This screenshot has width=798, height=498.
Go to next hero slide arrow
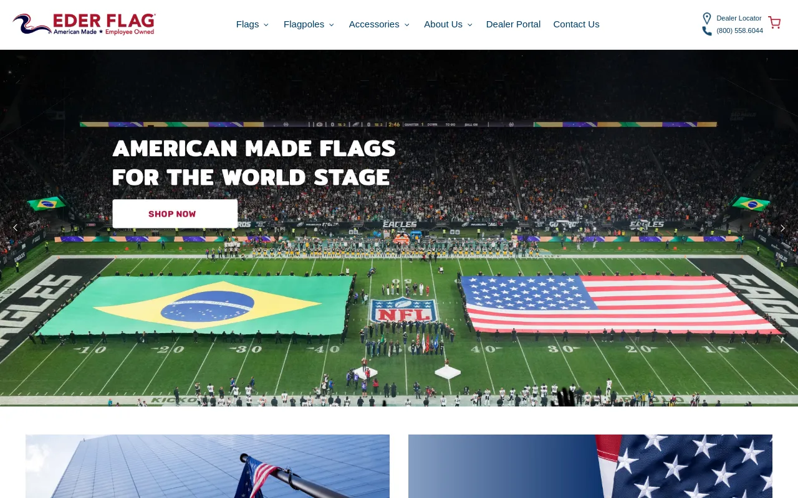click(782, 228)
